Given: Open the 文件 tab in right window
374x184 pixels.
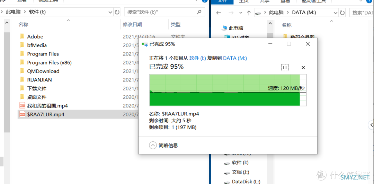Looking at the screenshot, I should point(222,2).
